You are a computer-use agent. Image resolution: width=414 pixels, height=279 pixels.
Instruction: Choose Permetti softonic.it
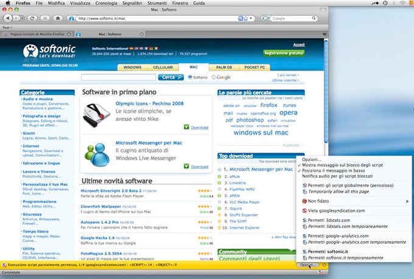tap(328, 252)
